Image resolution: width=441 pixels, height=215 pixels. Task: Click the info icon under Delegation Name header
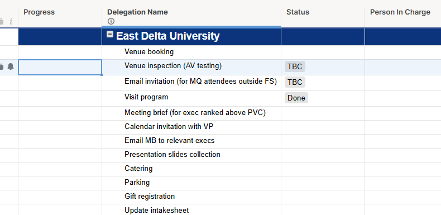click(x=111, y=21)
